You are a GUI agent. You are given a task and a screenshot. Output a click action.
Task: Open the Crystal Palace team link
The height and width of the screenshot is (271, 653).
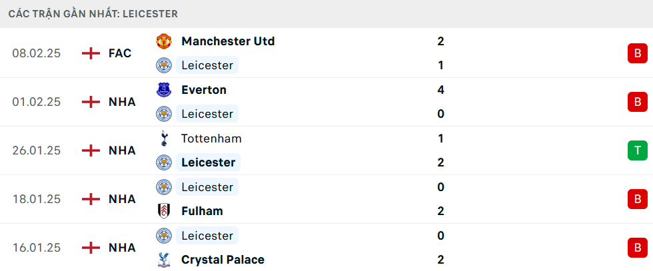223,260
